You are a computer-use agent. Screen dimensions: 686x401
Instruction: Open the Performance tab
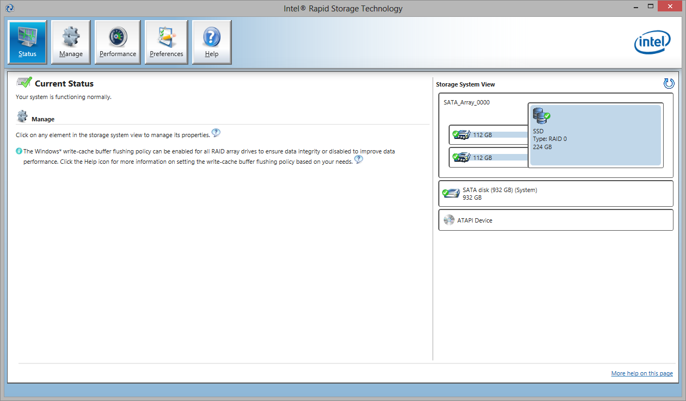click(x=118, y=42)
